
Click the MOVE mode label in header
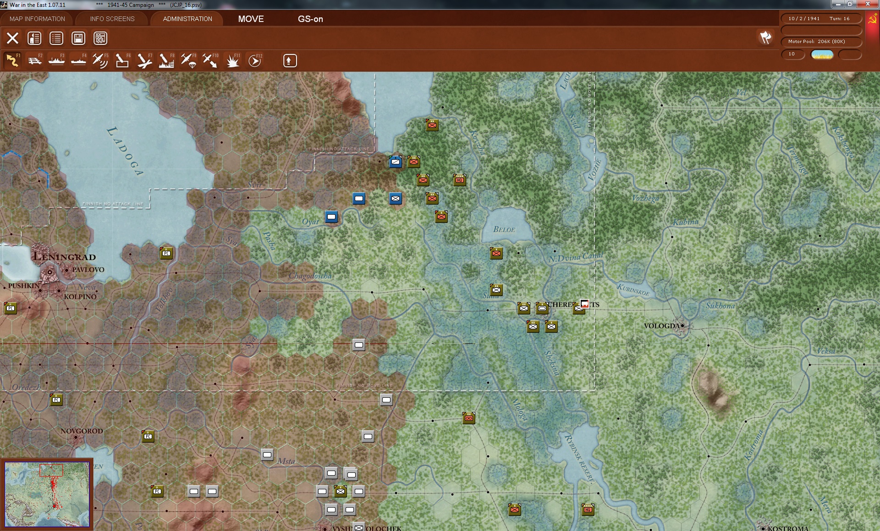(x=251, y=19)
